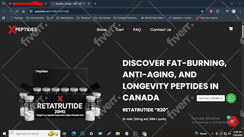
Task: Close the Peptides Canada tab
Action: point(89,4)
